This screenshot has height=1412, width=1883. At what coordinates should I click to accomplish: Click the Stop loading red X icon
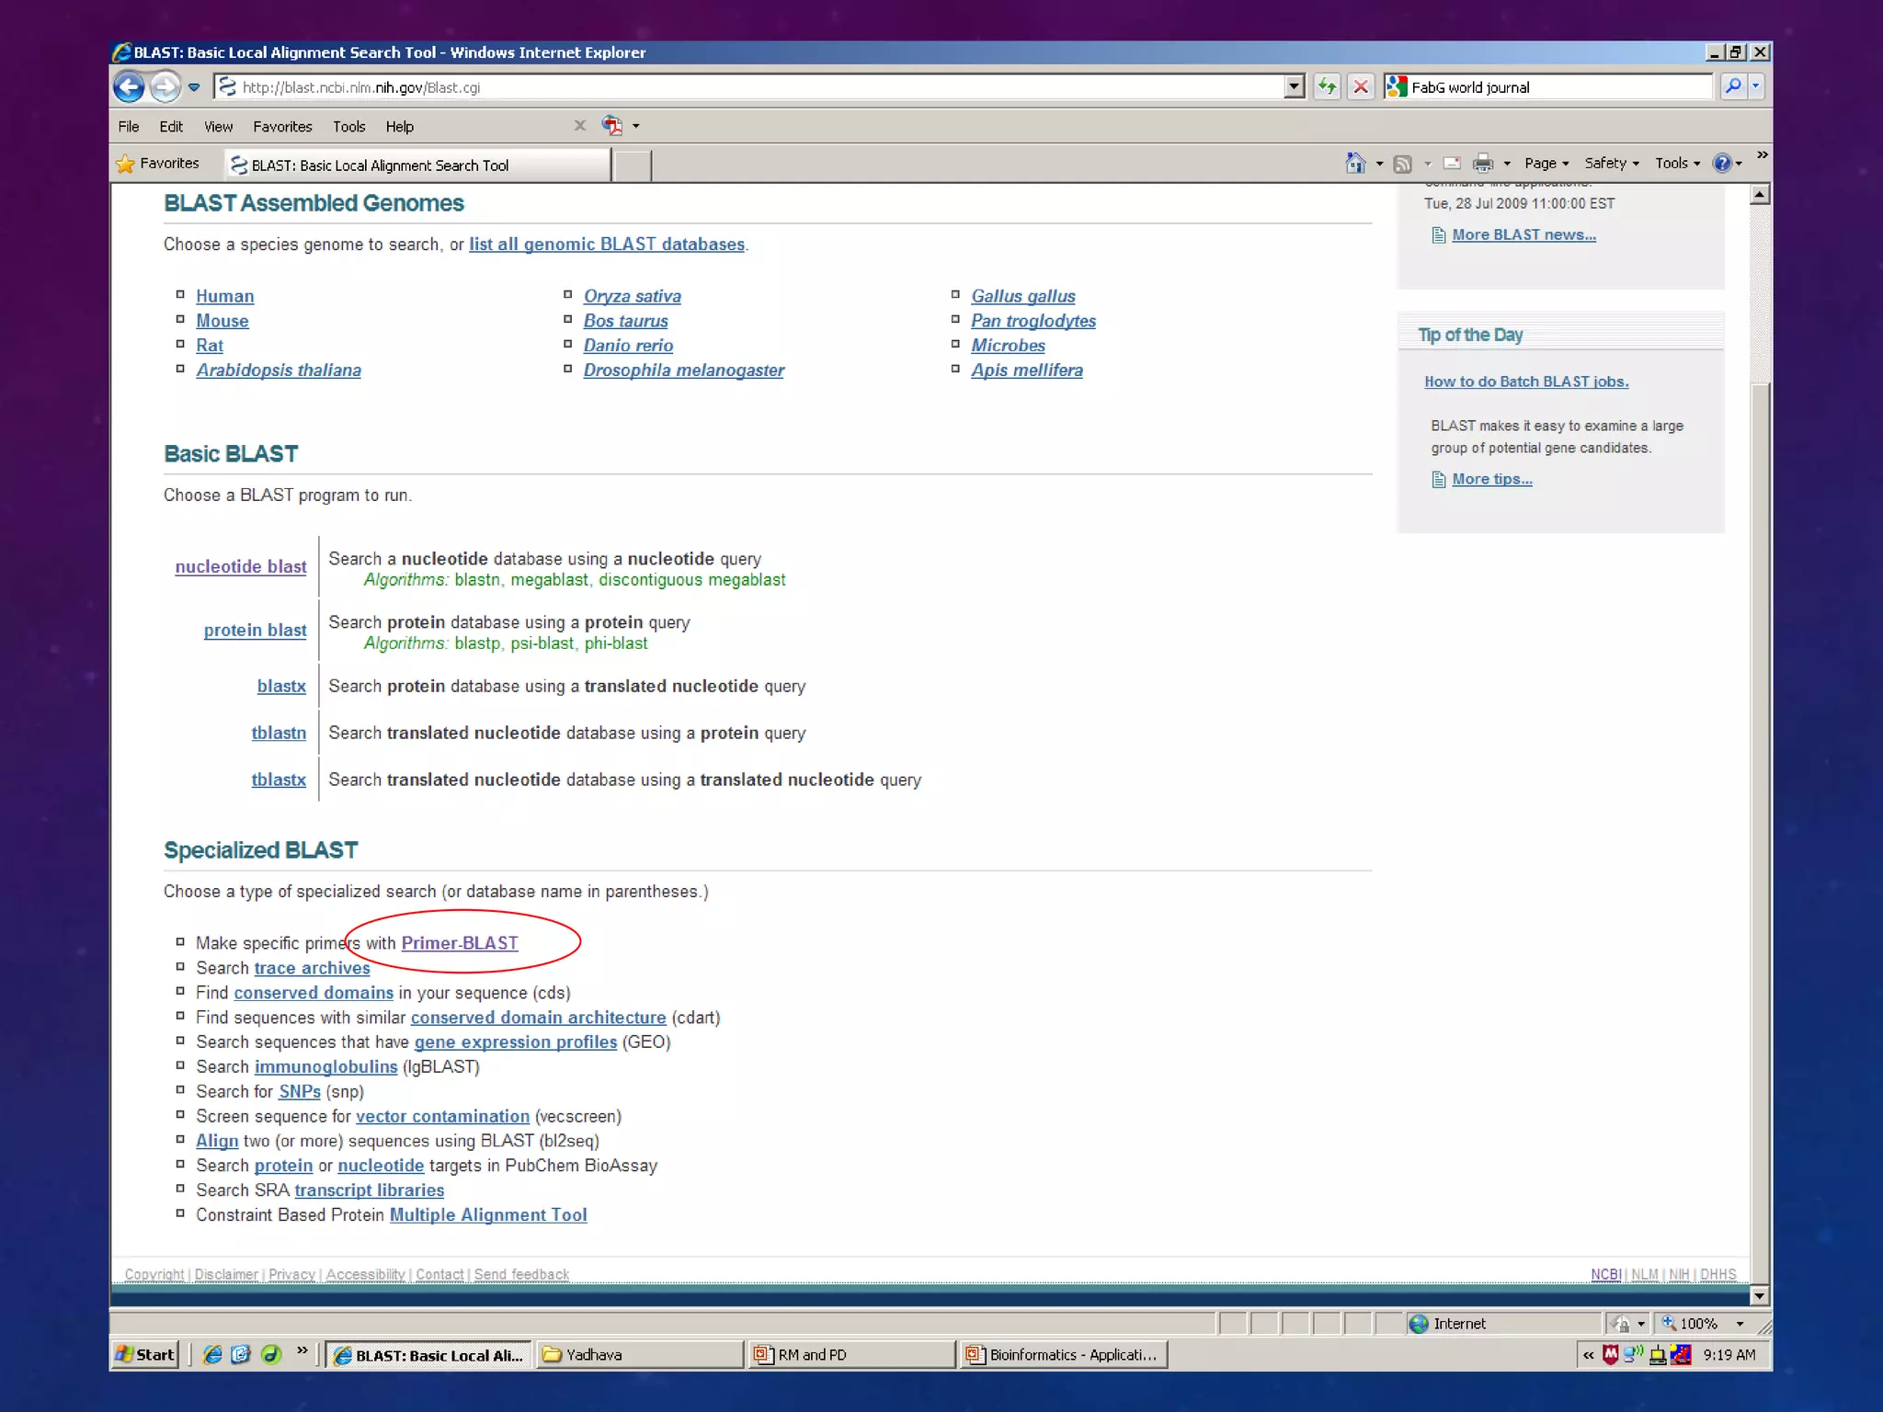coord(1361,87)
